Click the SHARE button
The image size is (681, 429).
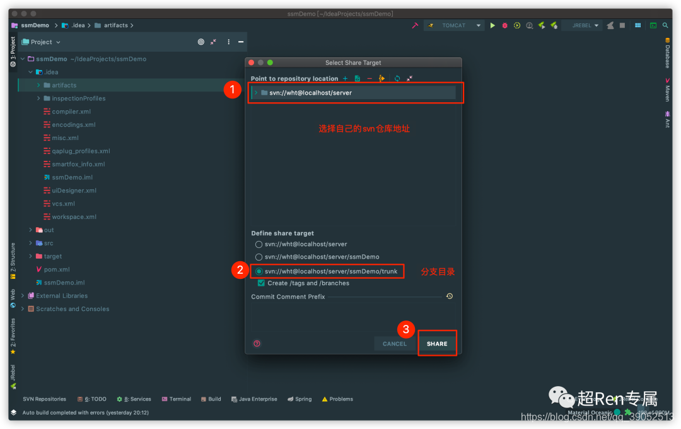tap(437, 344)
